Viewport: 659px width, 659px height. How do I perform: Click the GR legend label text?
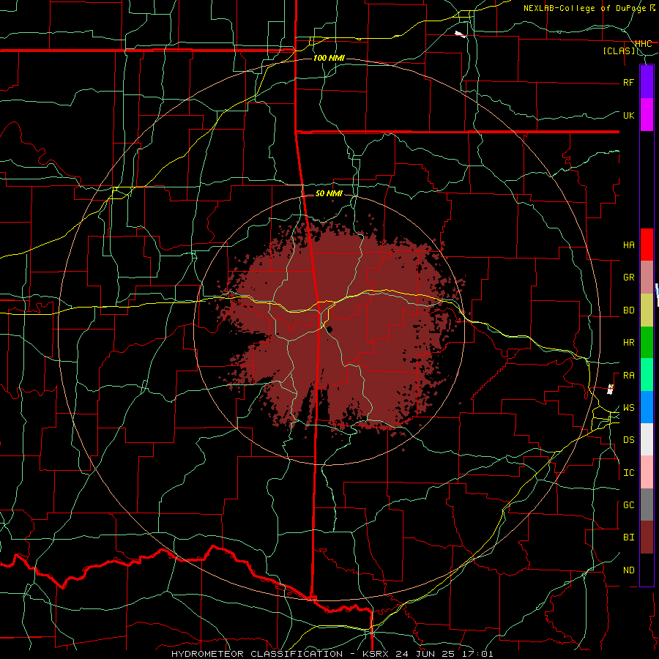click(x=628, y=278)
